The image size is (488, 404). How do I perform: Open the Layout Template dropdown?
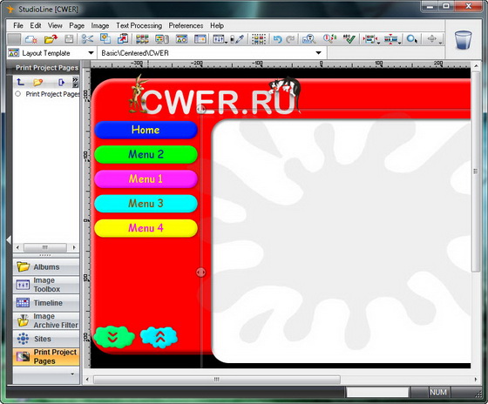(91, 53)
